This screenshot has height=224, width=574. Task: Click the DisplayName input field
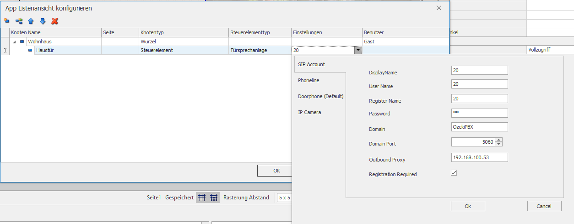[479, 70]
